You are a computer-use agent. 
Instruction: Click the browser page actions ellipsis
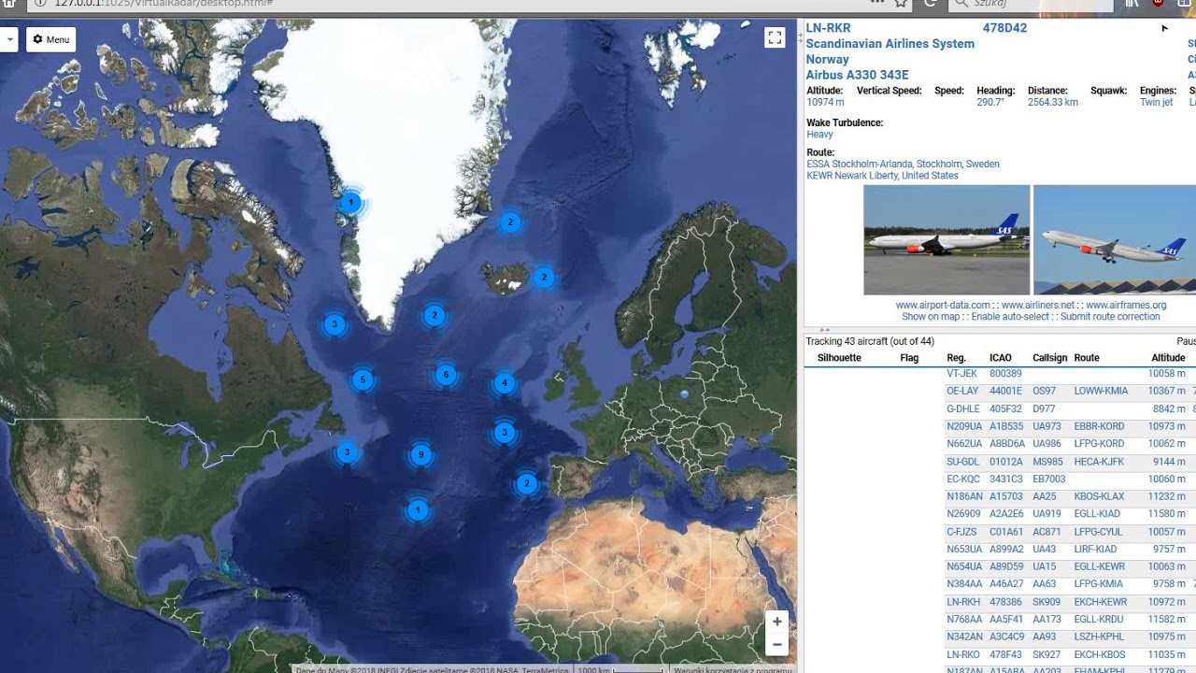click(876, 3)
